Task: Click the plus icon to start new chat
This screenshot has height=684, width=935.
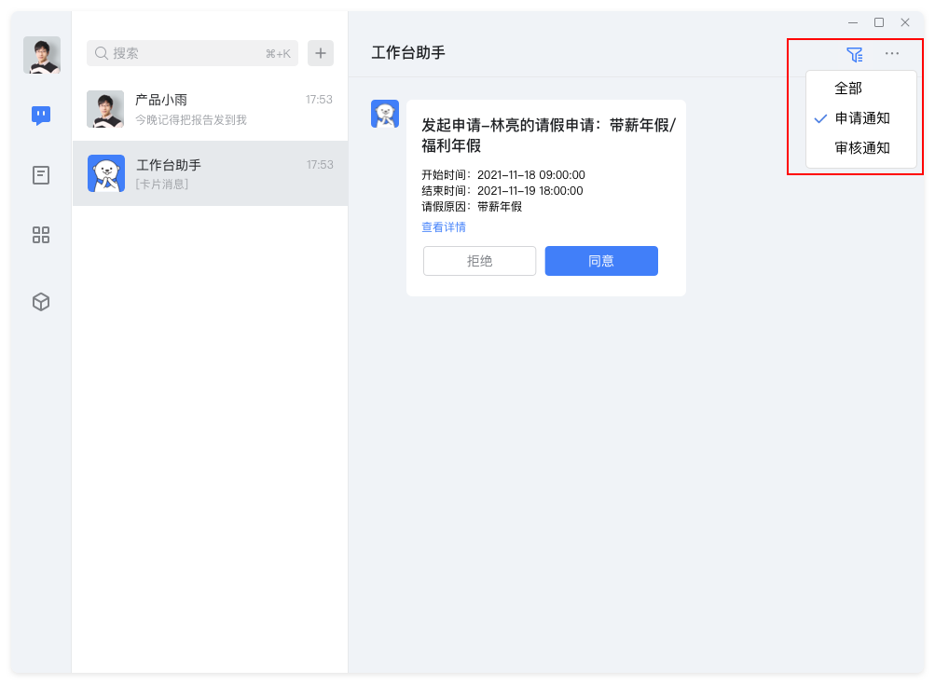Action: (320, 53)
